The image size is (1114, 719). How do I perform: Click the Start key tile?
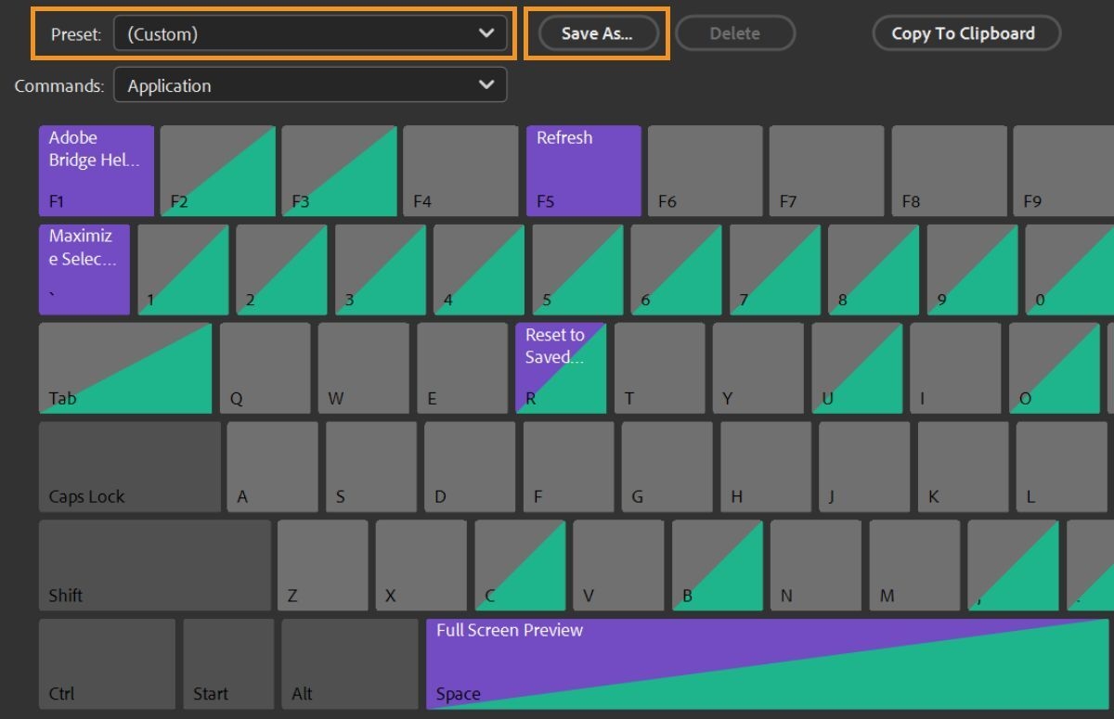coord(228,662)
